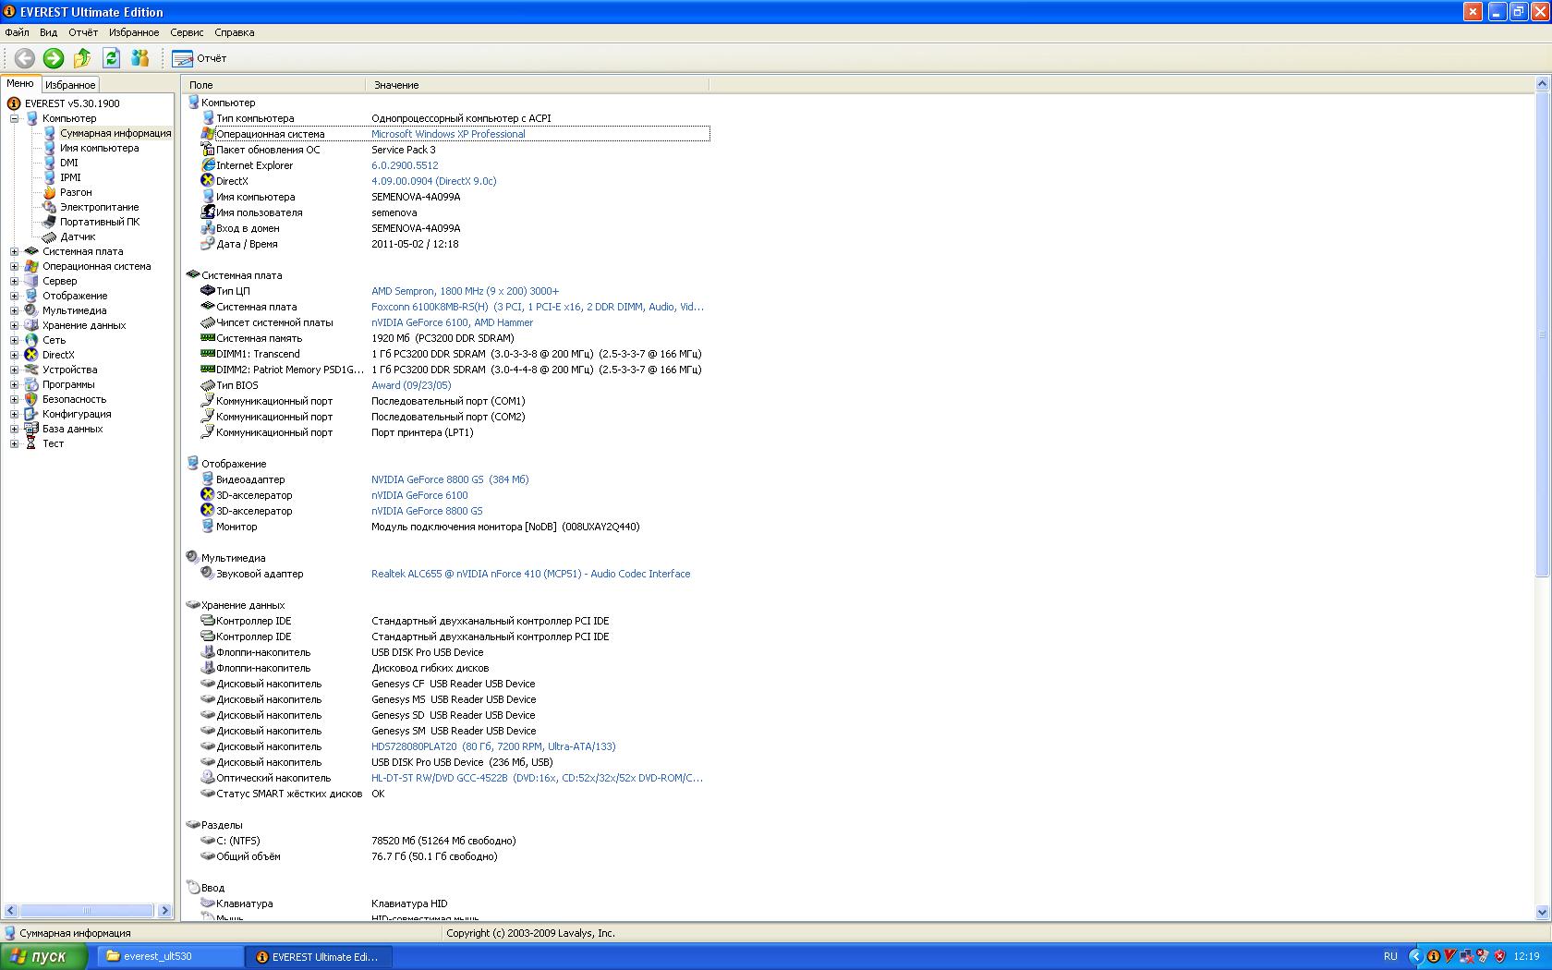The width and height of the screenshot is (1552, 970).
Task: Open the HDS728080PLAT20 disk drive link
Action: pos(493,746)
